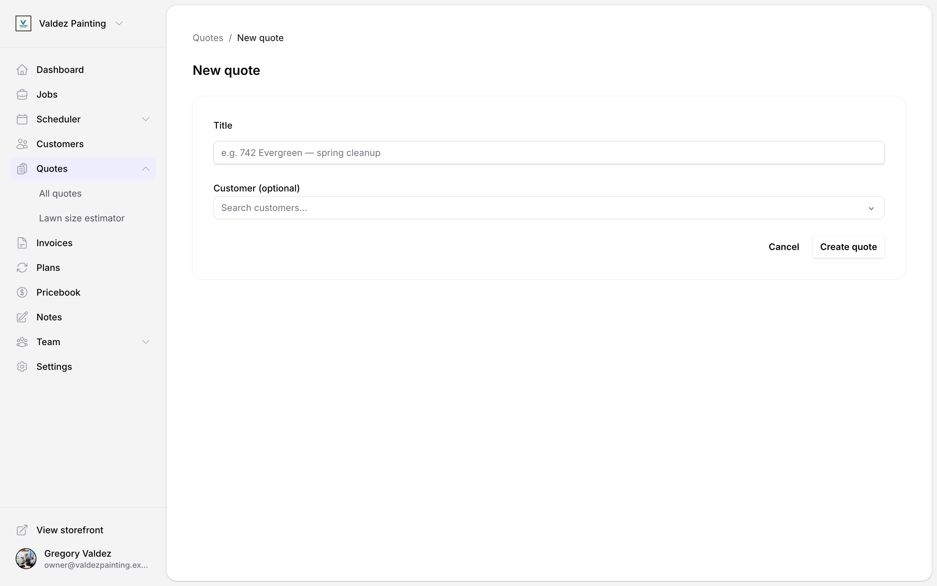
Task: Click the Quotes clipboard icon
Action: (x=22, y=169)
